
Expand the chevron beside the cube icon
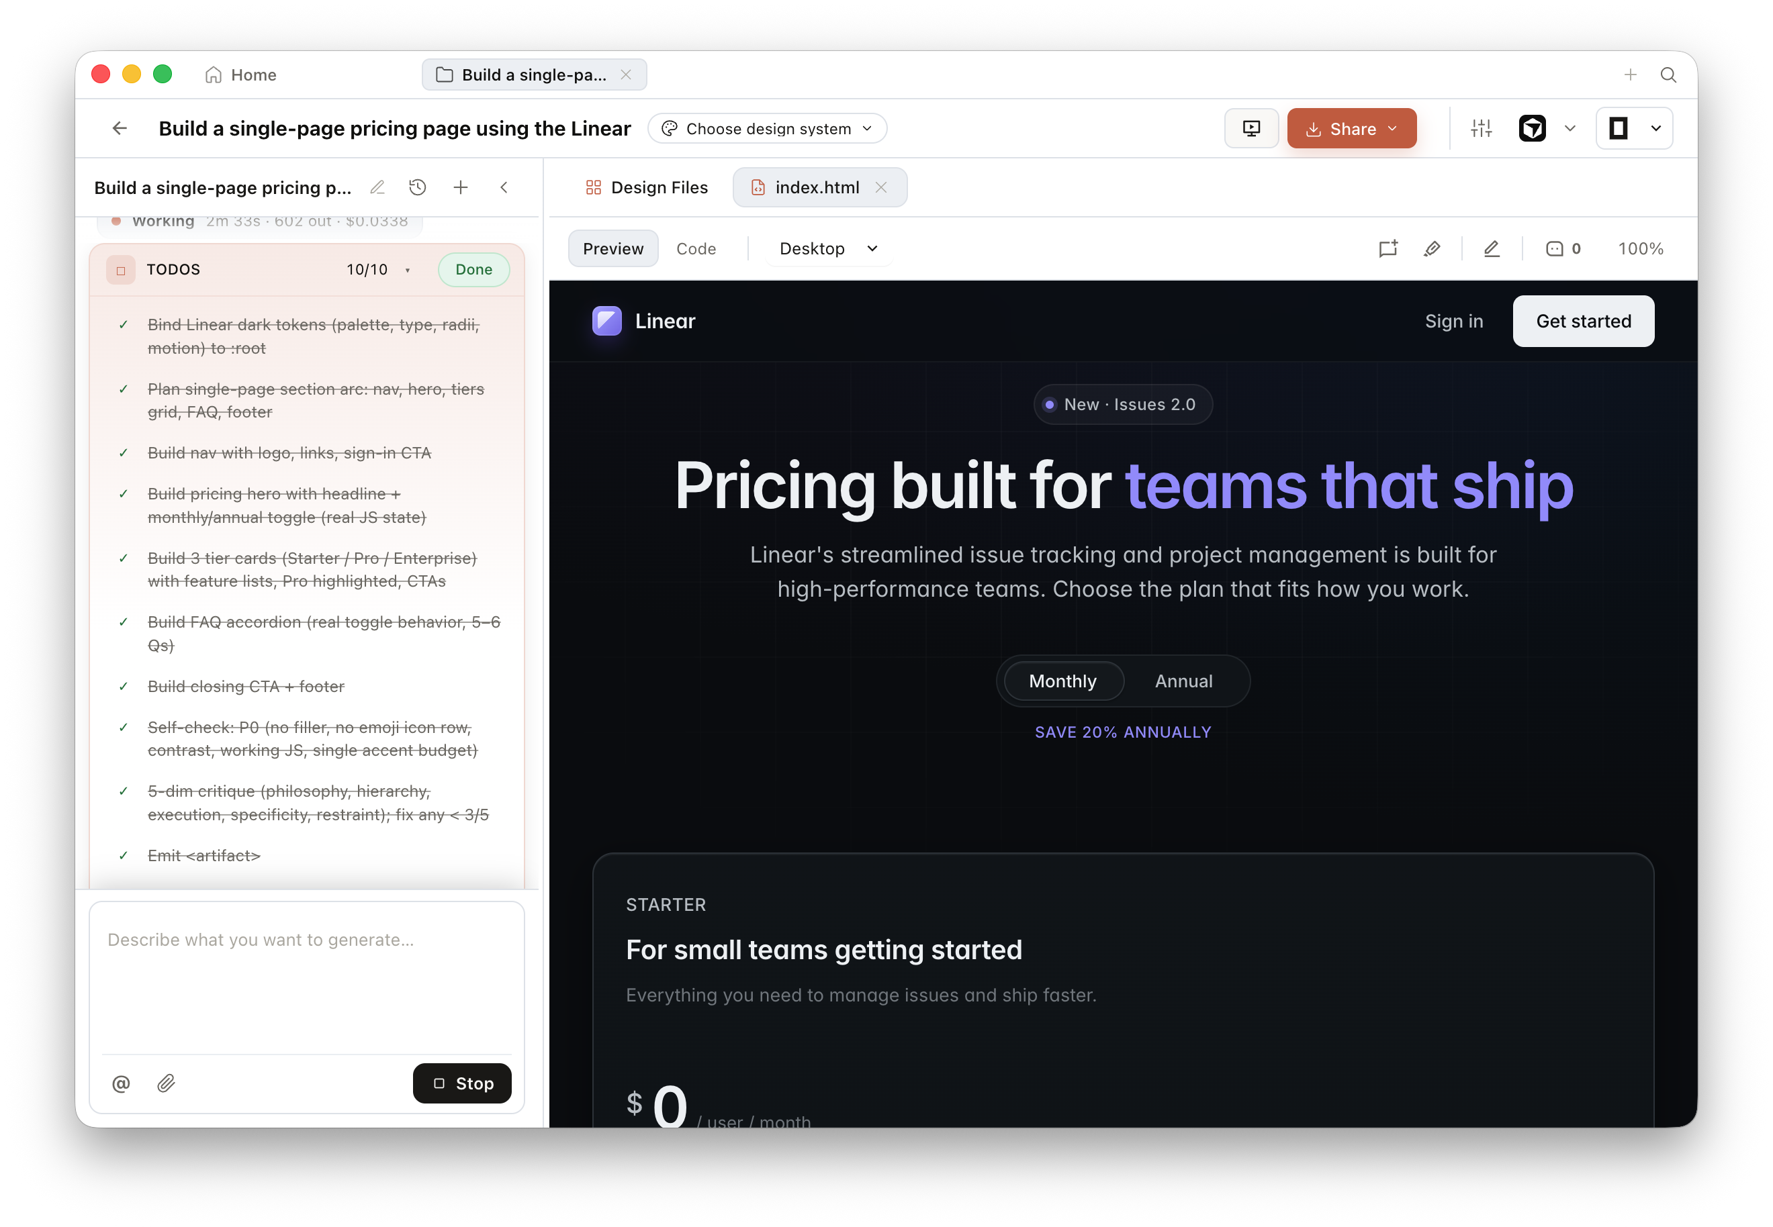[x=1570, y=128]
